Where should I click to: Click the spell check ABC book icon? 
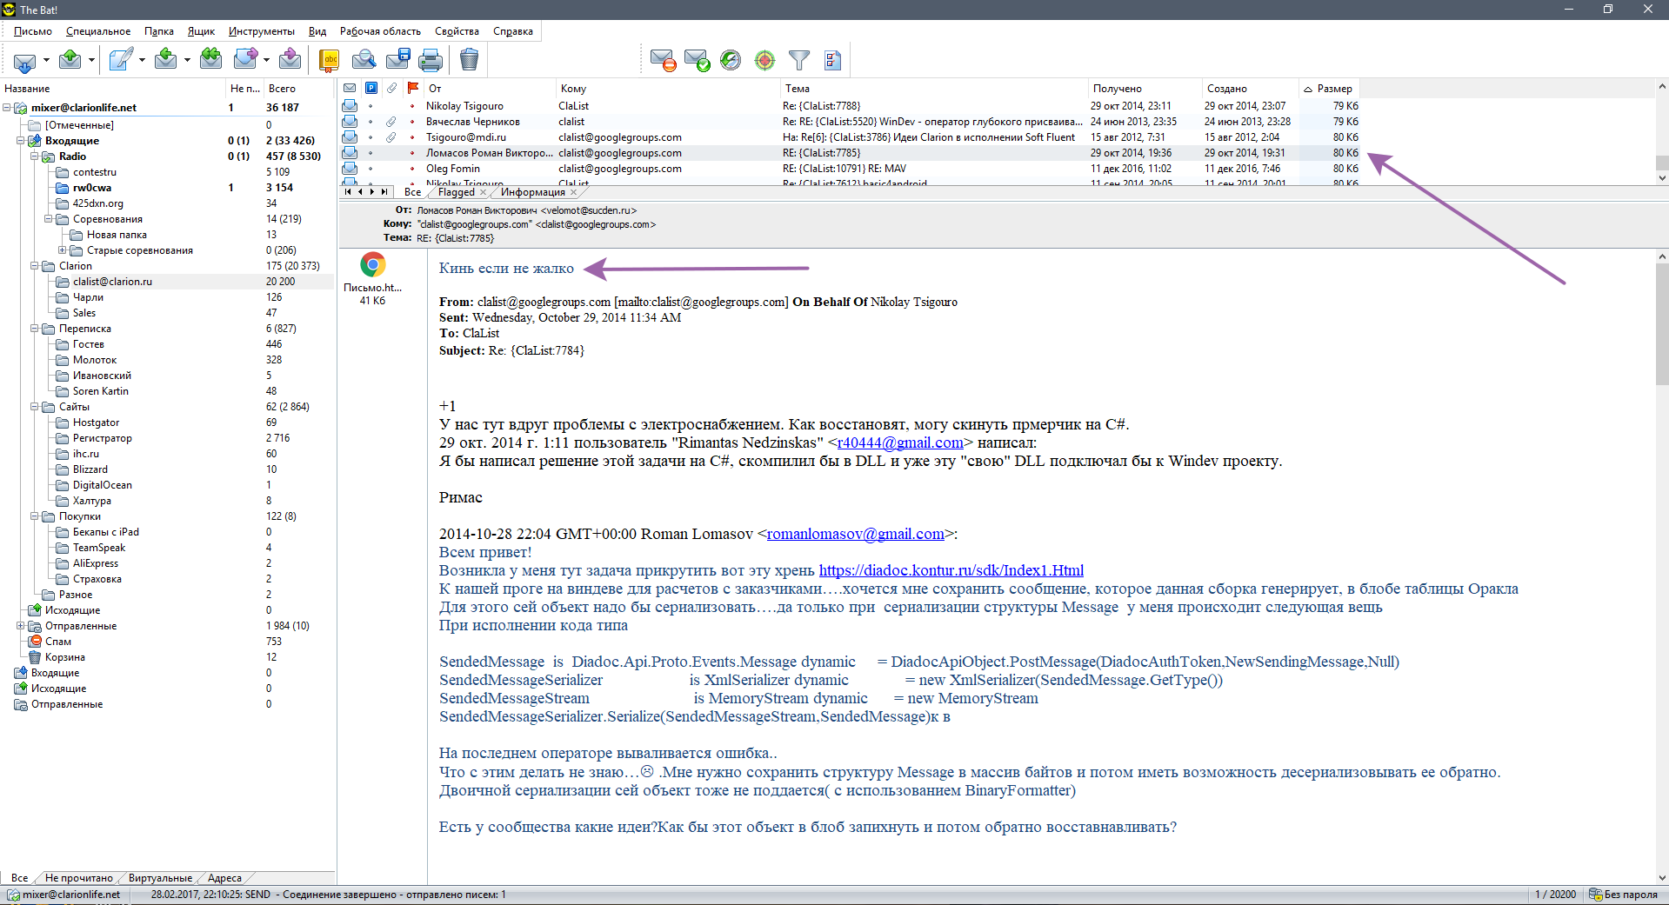coord(329,60)
